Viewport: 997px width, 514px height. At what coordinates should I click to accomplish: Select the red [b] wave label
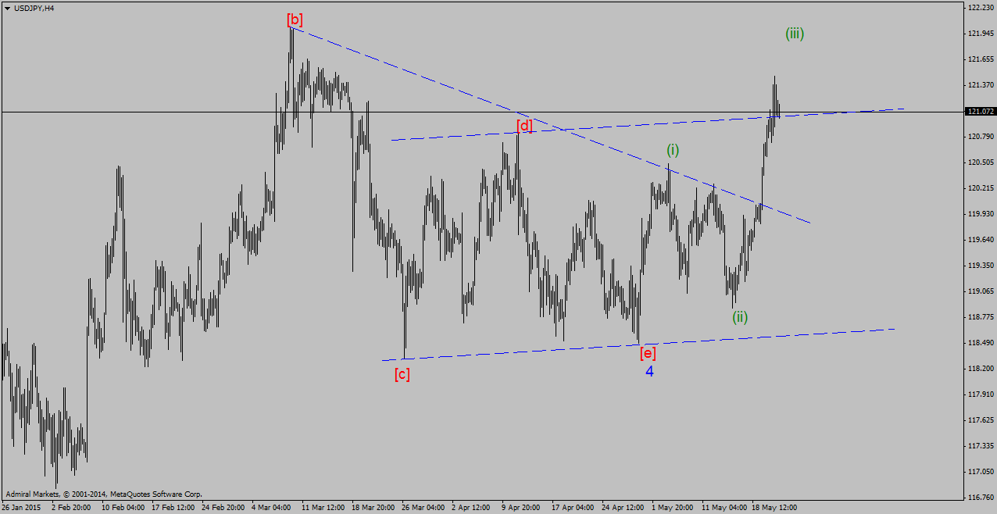coord(295,20)
